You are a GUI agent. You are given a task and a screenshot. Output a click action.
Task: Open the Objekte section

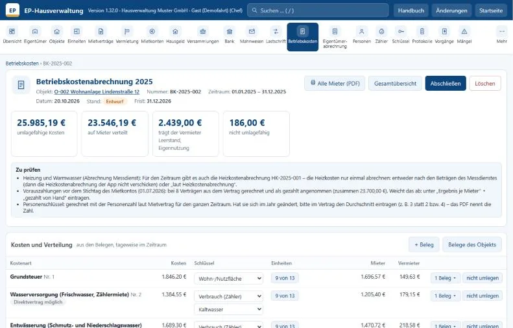click(57, 35)
